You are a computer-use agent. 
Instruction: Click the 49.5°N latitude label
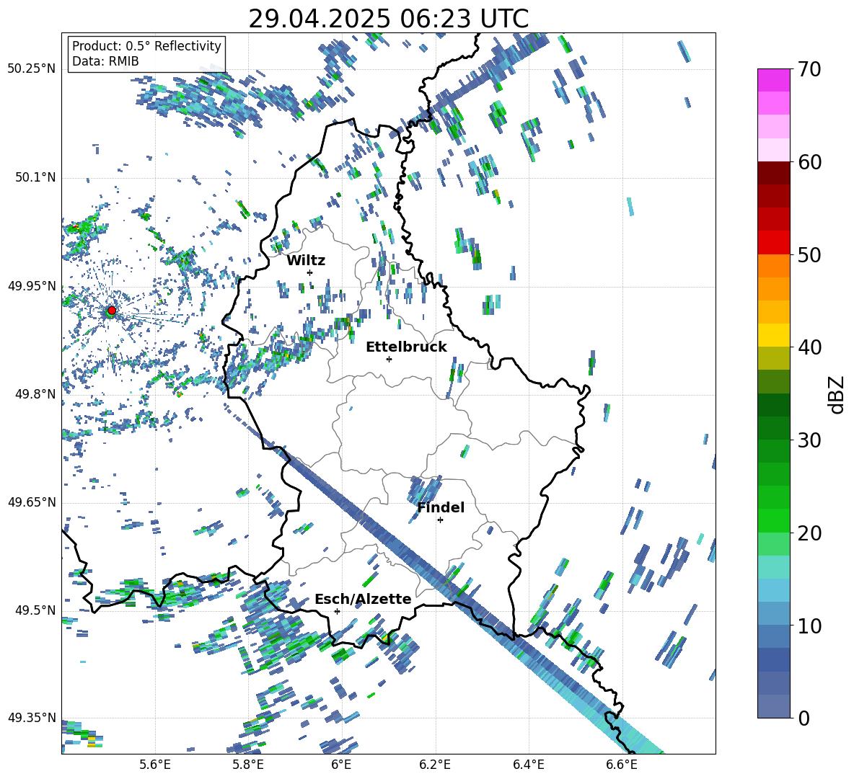tap(35, 610)
